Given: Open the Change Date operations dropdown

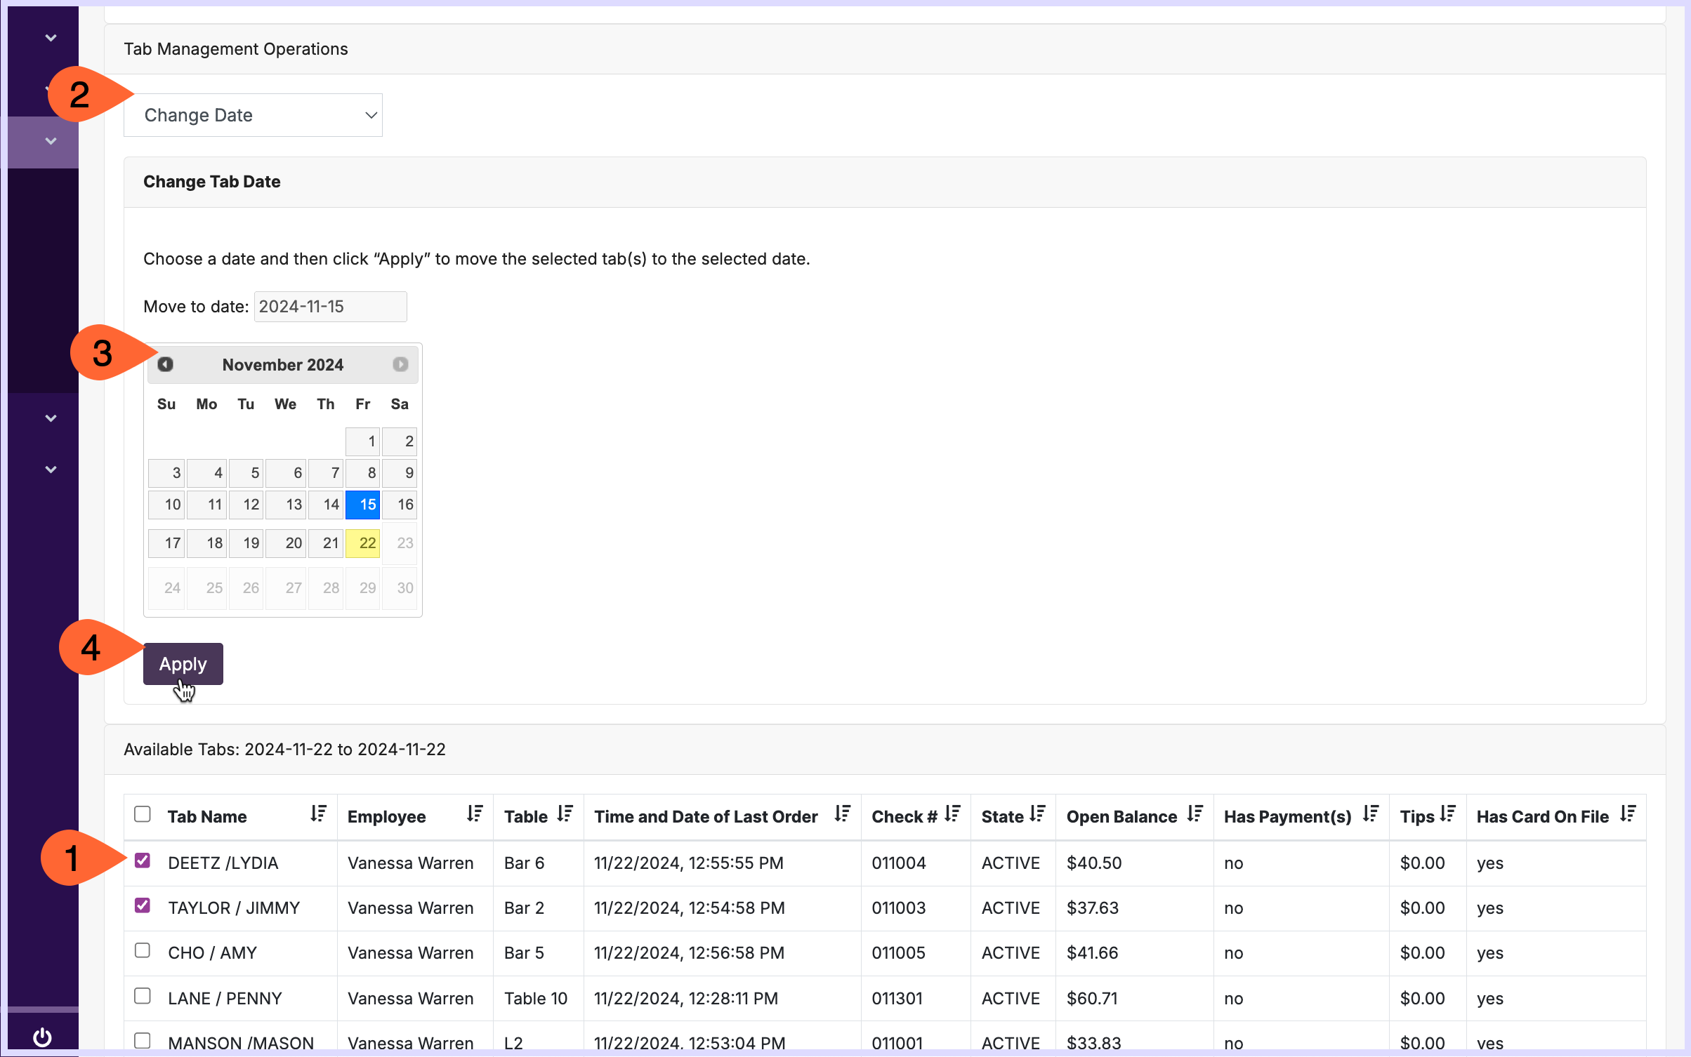Looking at the screenshot, I should coord(253,115).
